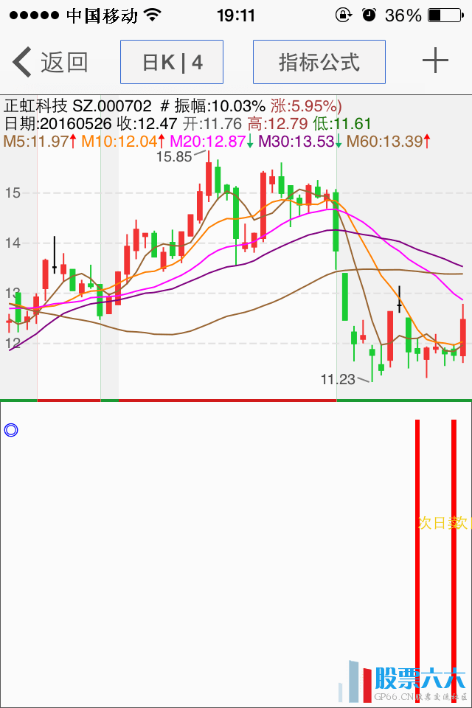Click the blue circle icon in indicator panel

[x=10, y=430]
